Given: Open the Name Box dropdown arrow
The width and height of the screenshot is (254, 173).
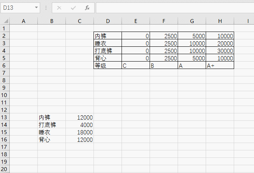Looking at the screenshot, I should click(36, 8).
